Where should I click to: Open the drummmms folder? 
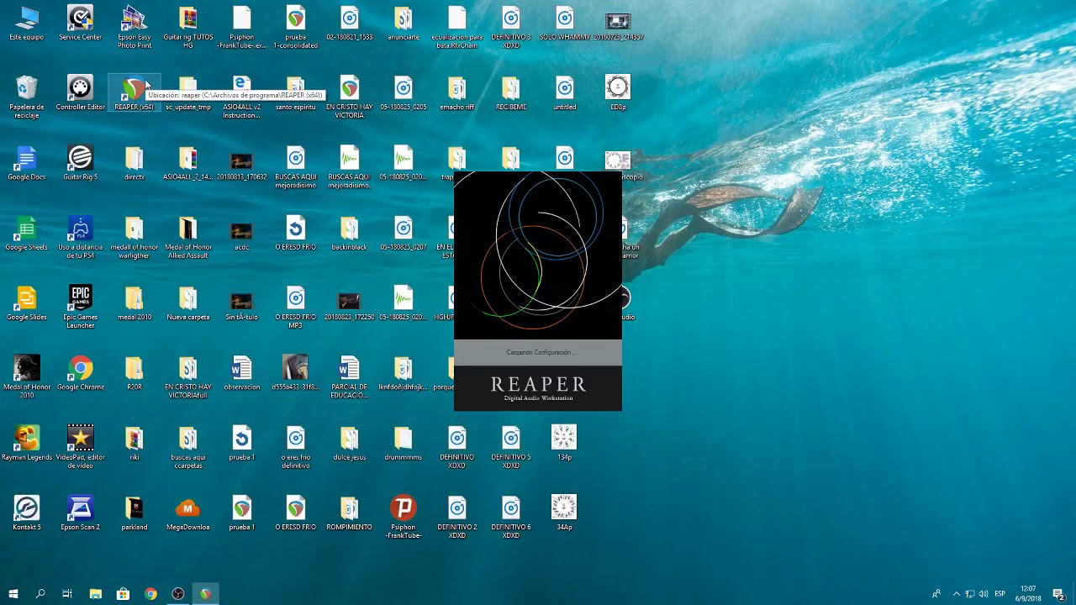pyautogui.click(x=403, y=444)
